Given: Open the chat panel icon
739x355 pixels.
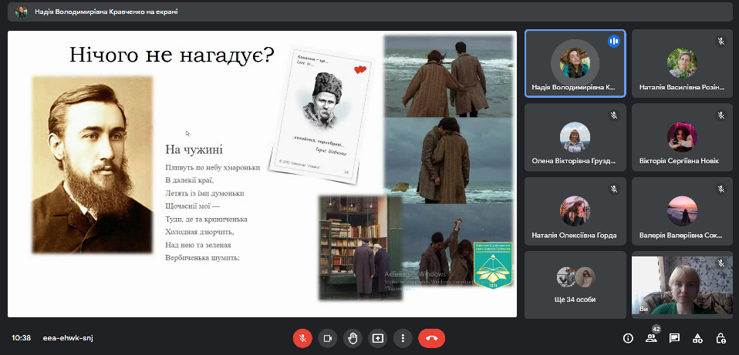Looking at the screenshot, I should point(674,337).
